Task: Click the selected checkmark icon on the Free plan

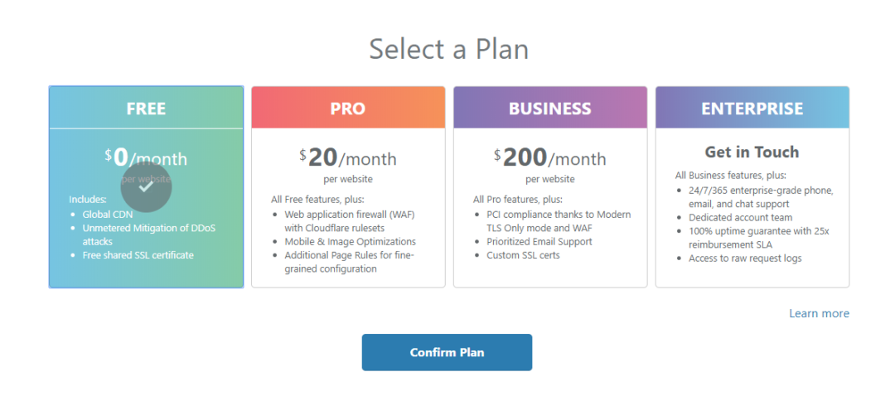Action: [x=146, y=187]
